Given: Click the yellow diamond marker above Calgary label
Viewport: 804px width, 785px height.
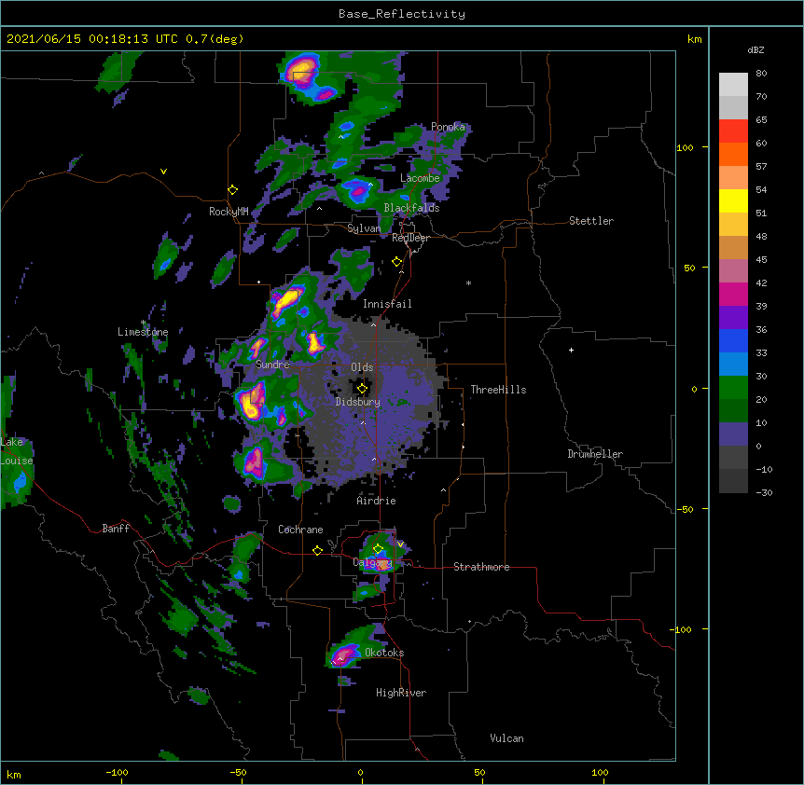Looking at the screenshot, I should point(378,549).
